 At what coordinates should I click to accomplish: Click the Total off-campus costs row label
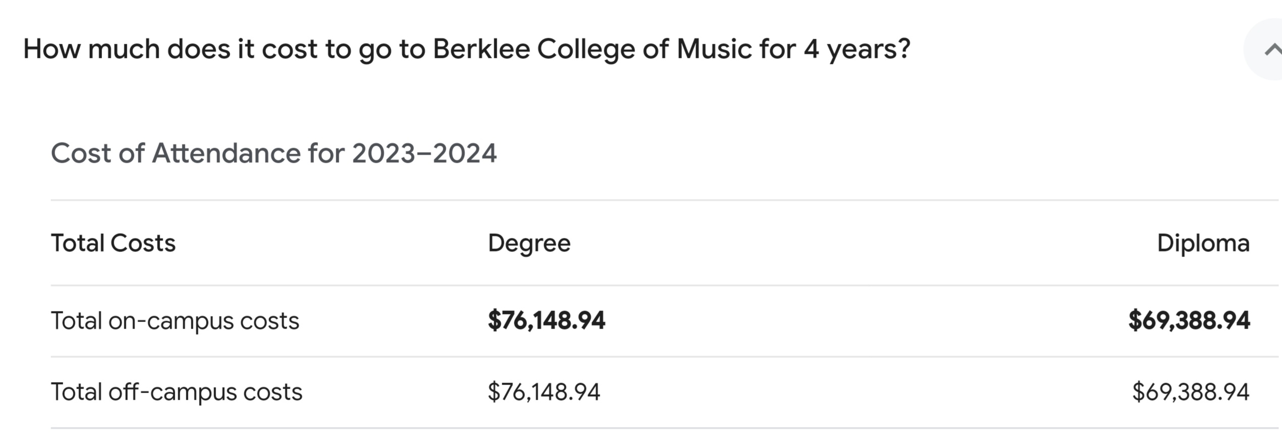[x=177, y=392]
